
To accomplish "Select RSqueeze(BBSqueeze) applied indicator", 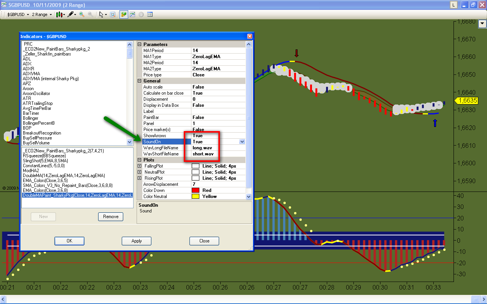I will click(x=45, y=156).
